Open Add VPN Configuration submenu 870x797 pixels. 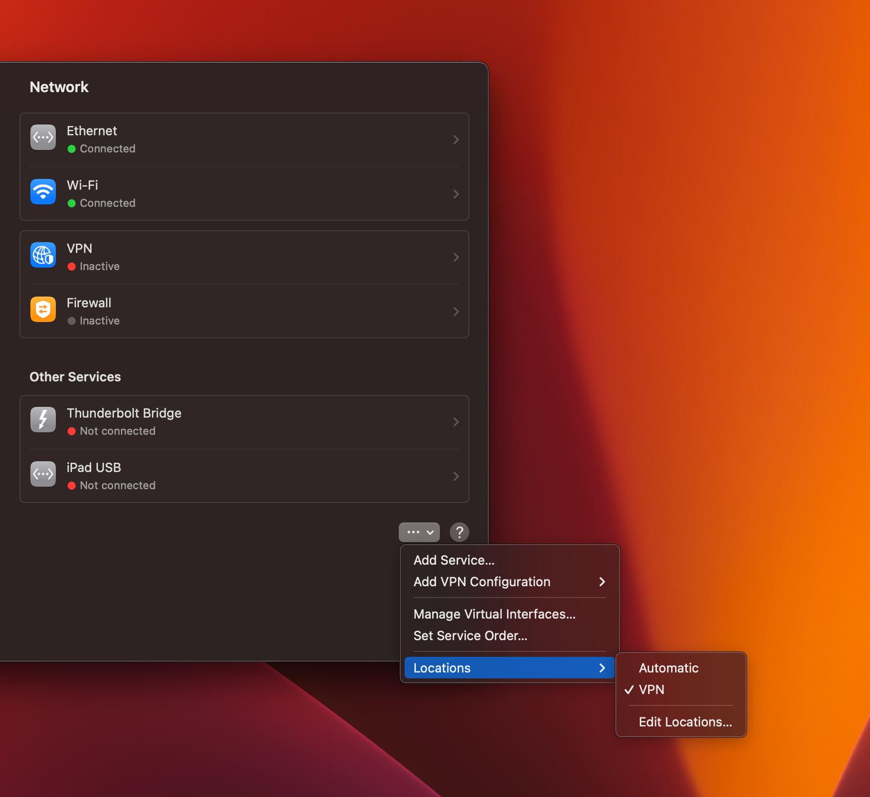(x=510, y=582)
